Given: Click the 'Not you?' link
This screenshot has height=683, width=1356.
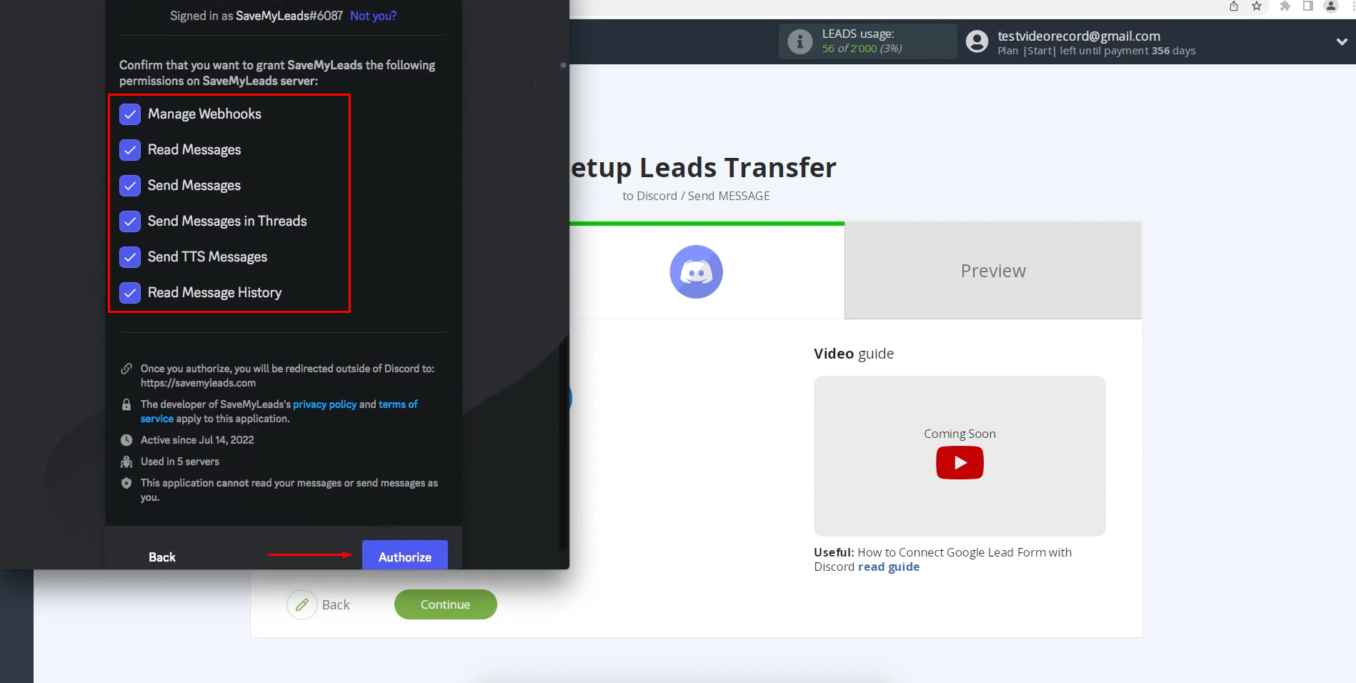Looking at the screenshot, I should click(x=373, y=16).
